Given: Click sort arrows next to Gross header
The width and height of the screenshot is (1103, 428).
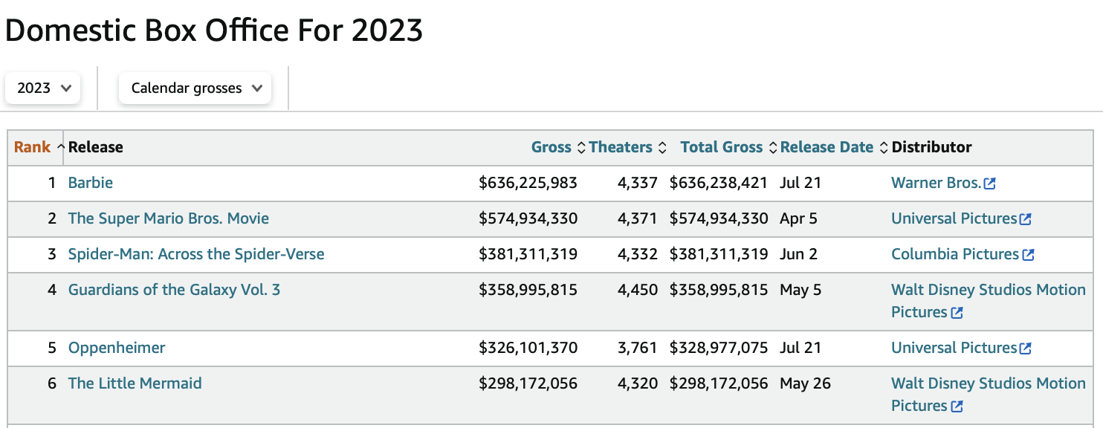Looking at the screenshot, I should (x=581, y=148).
